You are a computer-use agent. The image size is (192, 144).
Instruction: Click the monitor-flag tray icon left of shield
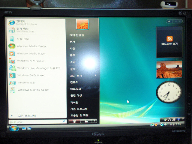(152, 125)
